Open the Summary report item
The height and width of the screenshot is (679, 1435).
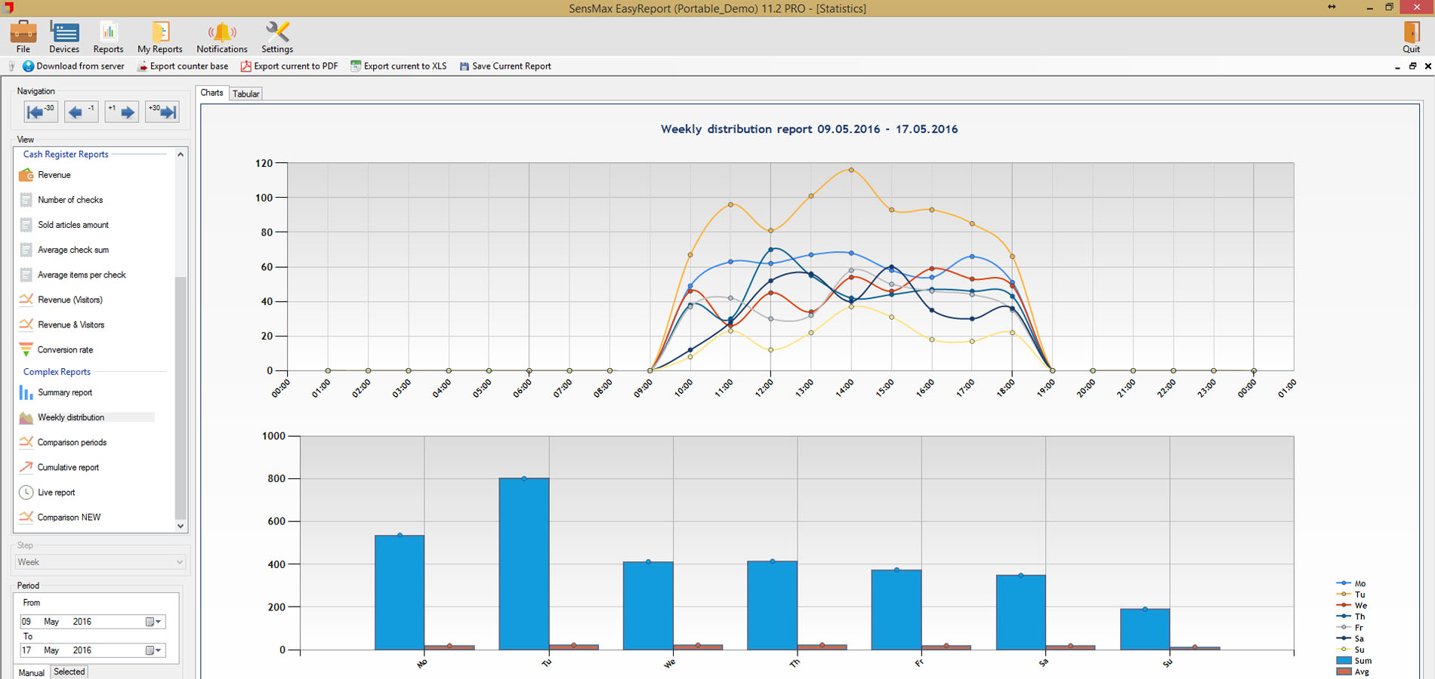(x=65, y=392)
